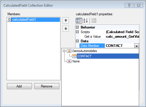Click the (Calculated Field Sc... scripts value

(x=122, y=32)
